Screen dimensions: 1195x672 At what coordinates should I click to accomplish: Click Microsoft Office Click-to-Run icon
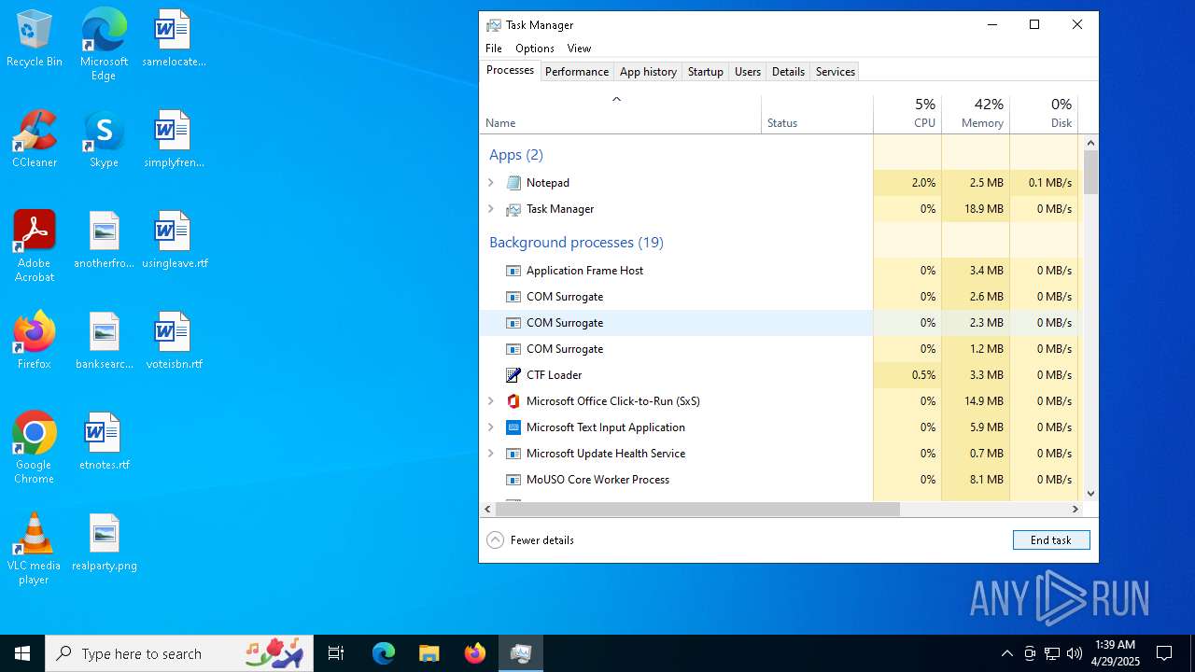click(513, 401)
